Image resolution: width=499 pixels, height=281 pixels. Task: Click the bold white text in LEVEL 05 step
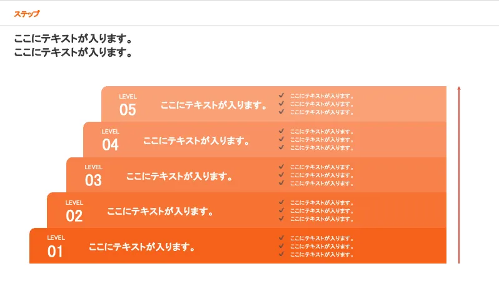pos(214,105)
